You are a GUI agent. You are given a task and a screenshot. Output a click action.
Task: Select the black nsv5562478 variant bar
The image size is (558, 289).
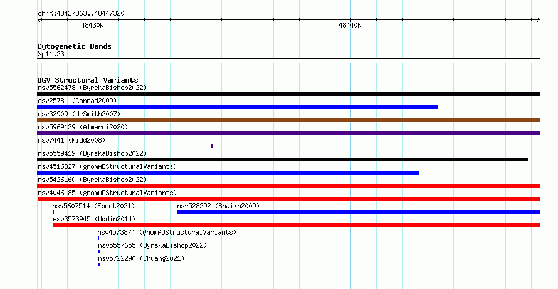(x=288, y=94)
